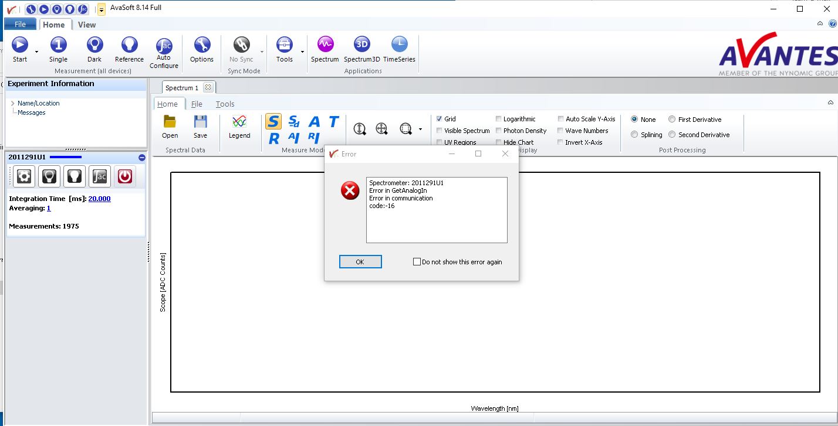Click the Legend icon
Viewport: 838px width, 426px height.
tap(239, 122)
